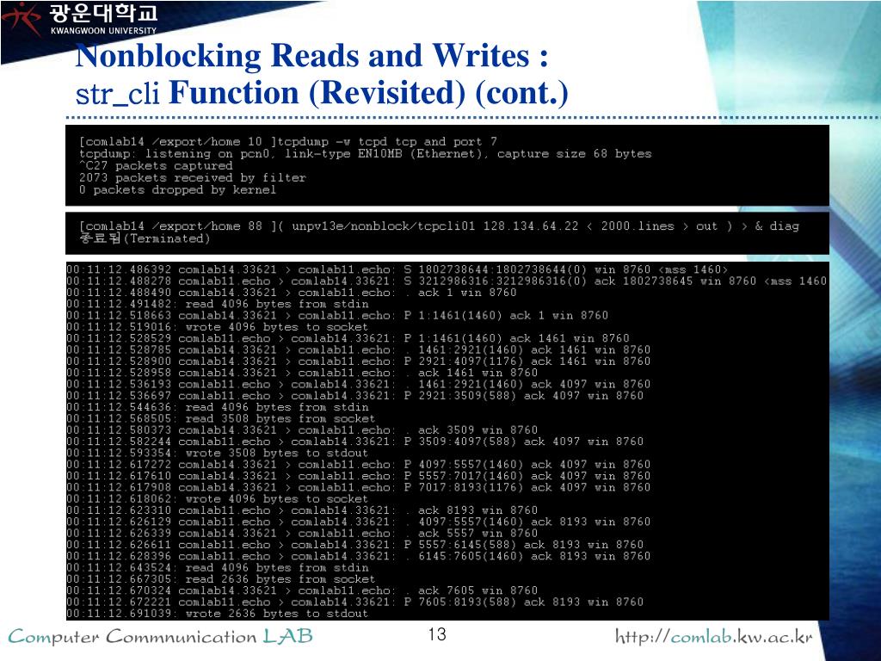
Task: Click the 'read 2636 bytes from socket' line
Action: click(x=221, y=579)
